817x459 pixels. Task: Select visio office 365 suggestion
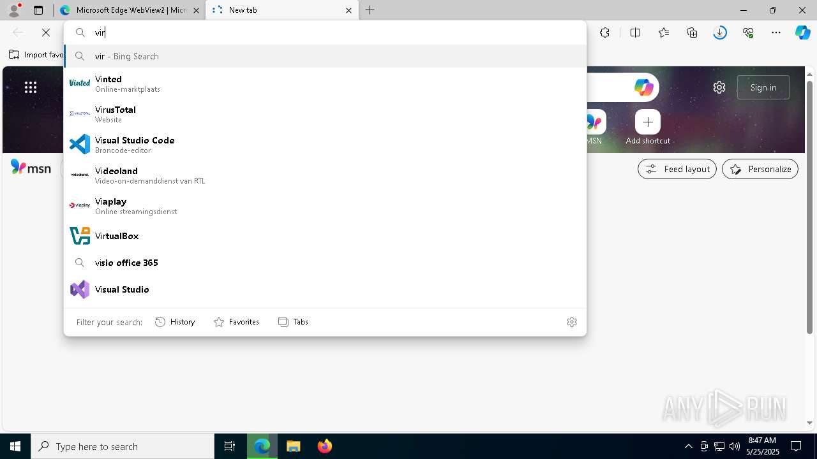tap(326, 263)
